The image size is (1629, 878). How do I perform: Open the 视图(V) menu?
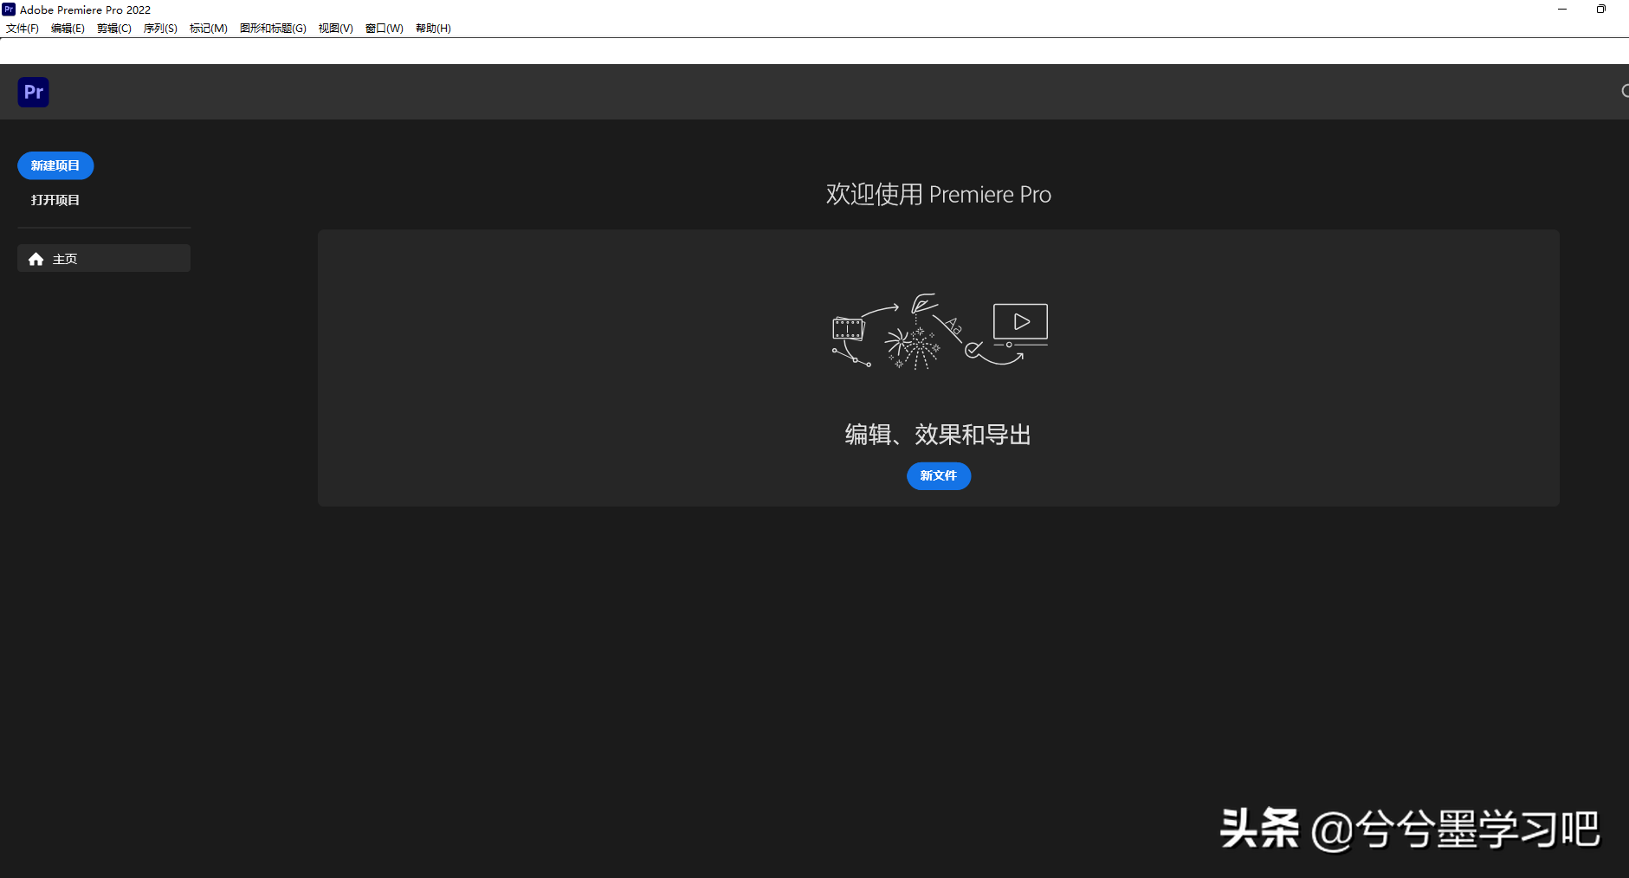pos(336,29)
